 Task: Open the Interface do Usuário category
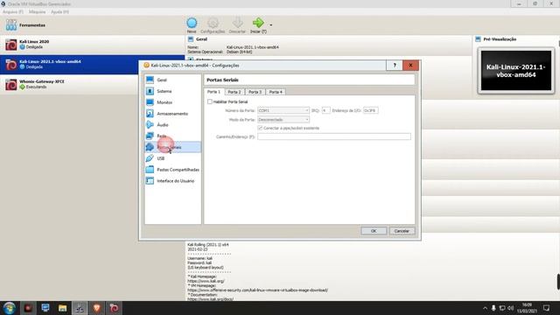(x=172, y=181)
